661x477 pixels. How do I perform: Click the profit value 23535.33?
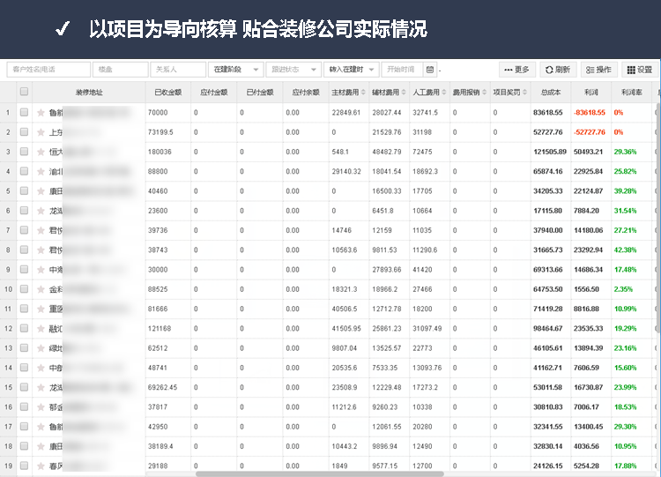588,329
